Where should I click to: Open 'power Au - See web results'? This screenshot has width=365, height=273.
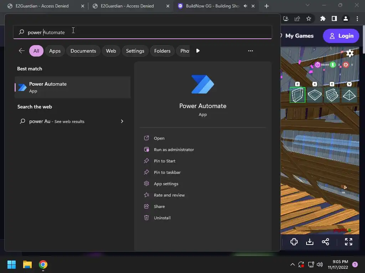pyautogui.click(x=72, y=121)
